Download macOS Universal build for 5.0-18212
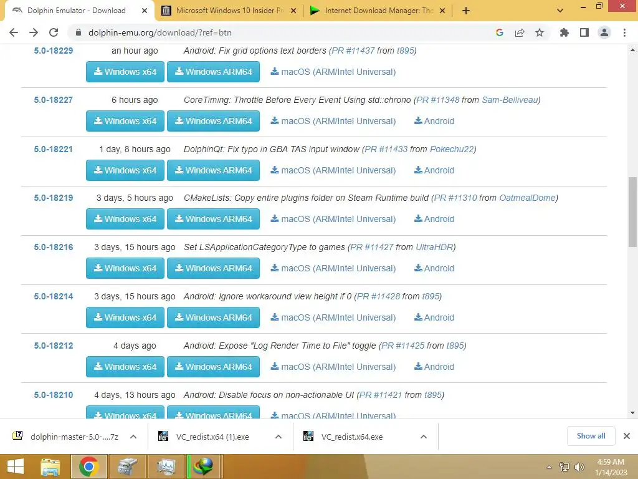This screenshot has height=479, width=638. pos(333,367)
